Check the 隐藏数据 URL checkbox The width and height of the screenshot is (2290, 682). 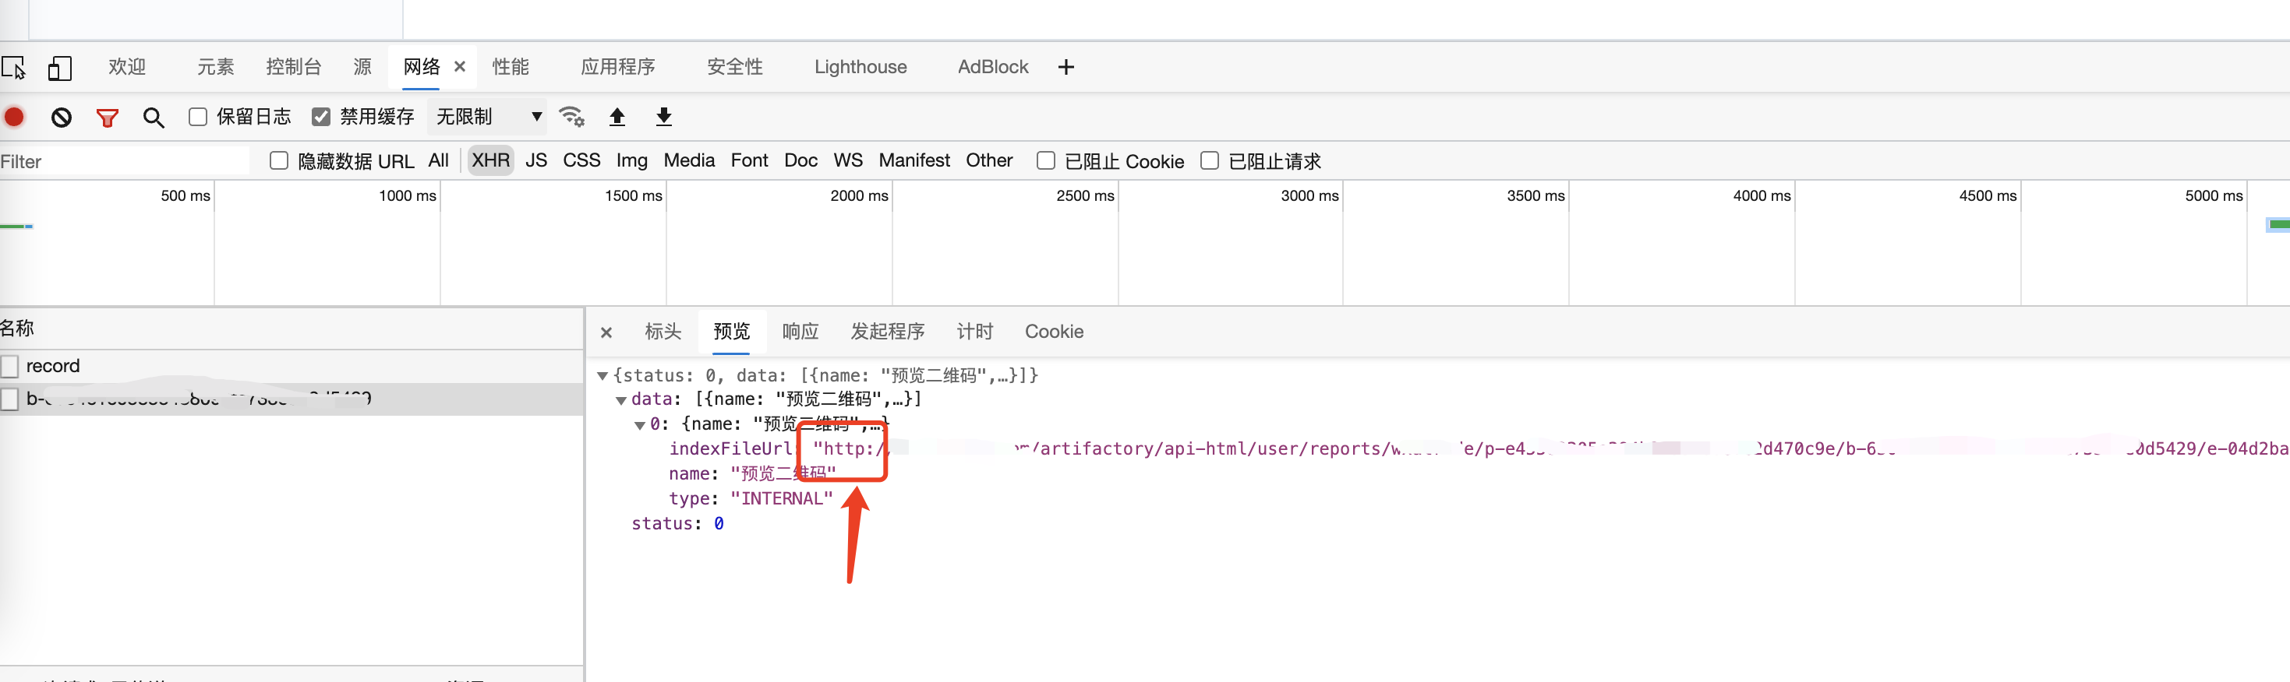click(279, 160)
